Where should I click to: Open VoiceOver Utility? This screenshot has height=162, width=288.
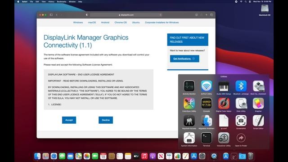[x=224, y=138]
